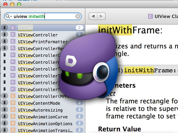This screenshot has height=133, width=178.
Task: Click the iPhone platform icon beside UIViewAutoresizing
Action: (5, 110)
